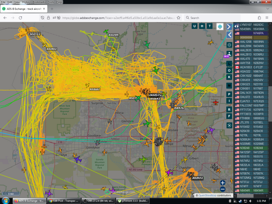Open the list all tabs dropdown
272x204 pixels.
[x=268, y=9]
